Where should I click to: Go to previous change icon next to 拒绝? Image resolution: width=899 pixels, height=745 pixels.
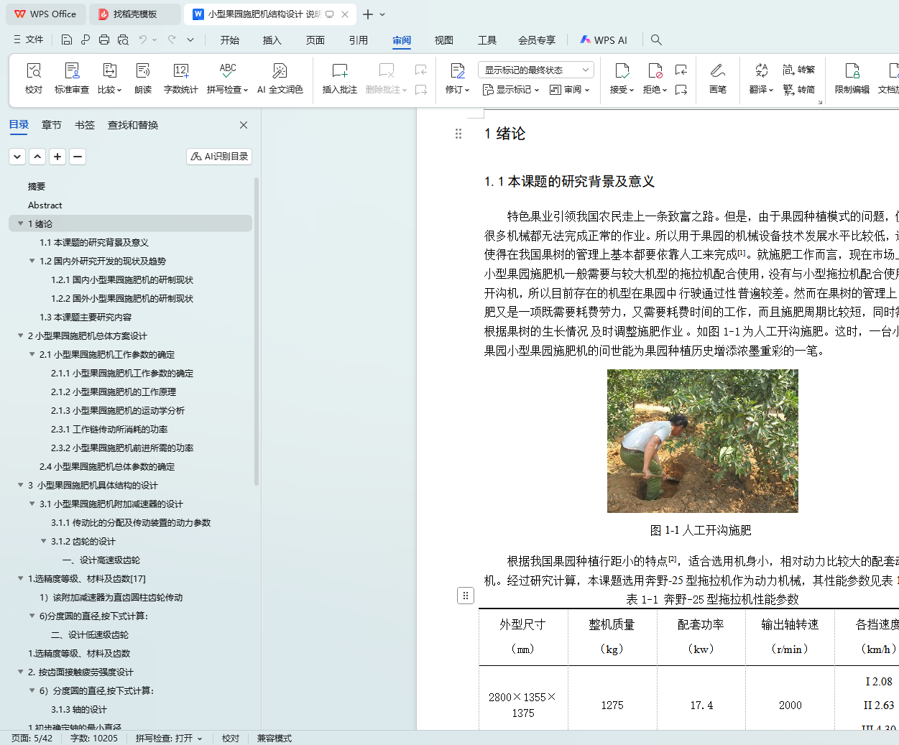(681, 70)
